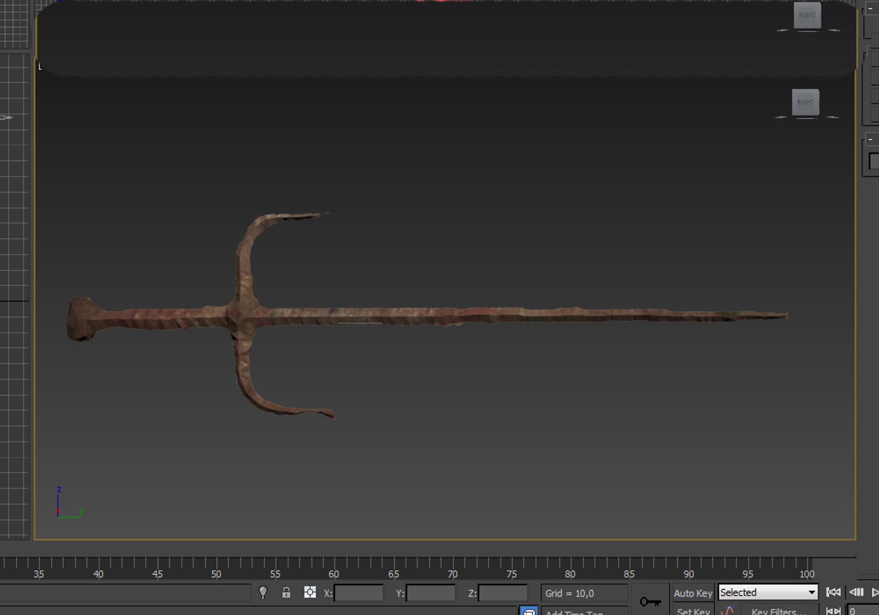Click the Grid = 10,0 readout
The height and width of the screenshot is (615, 879).
[x=584, y=593]
